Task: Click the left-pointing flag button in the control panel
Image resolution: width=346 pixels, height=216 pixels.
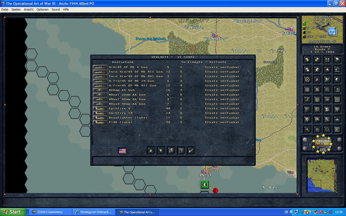Action: tap(307, 60)
